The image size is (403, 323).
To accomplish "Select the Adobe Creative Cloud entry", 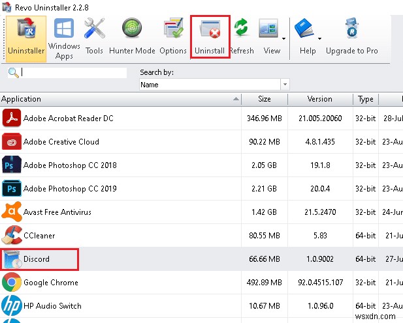I will [x=201, y=142].
